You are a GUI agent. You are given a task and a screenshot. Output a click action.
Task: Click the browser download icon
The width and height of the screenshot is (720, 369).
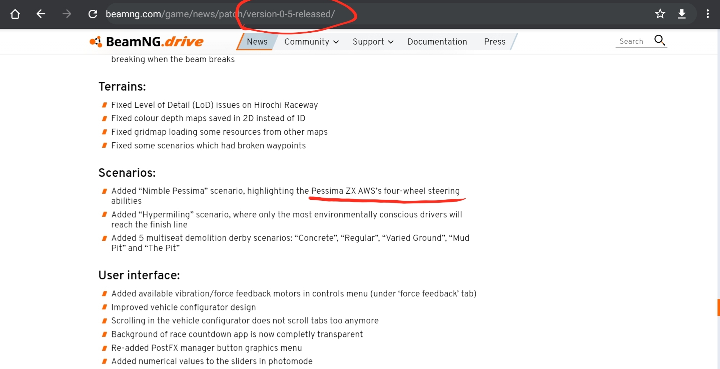pyautogui.click(x=682, y=14)
